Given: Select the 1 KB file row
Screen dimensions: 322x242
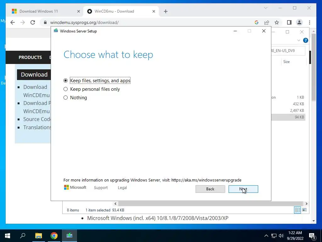Looking at the screenshot, I should pos(288,97).
